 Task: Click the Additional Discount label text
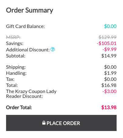click(28, 50)
